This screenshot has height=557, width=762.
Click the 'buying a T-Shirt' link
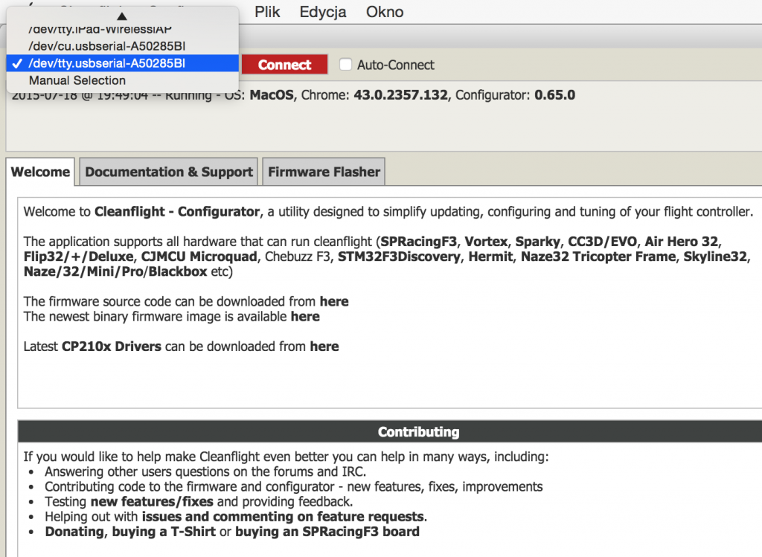pos(163,532)
